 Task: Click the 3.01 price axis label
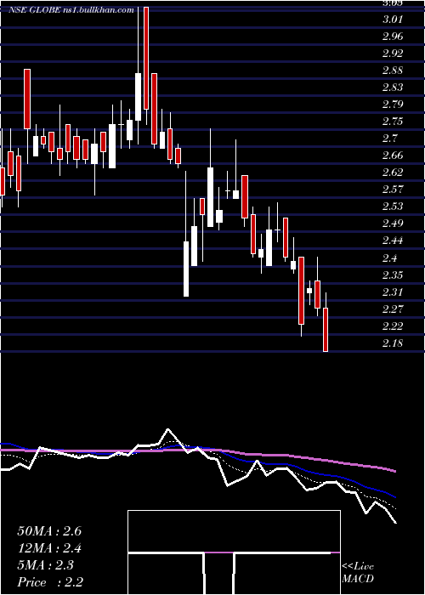point(392,20)
